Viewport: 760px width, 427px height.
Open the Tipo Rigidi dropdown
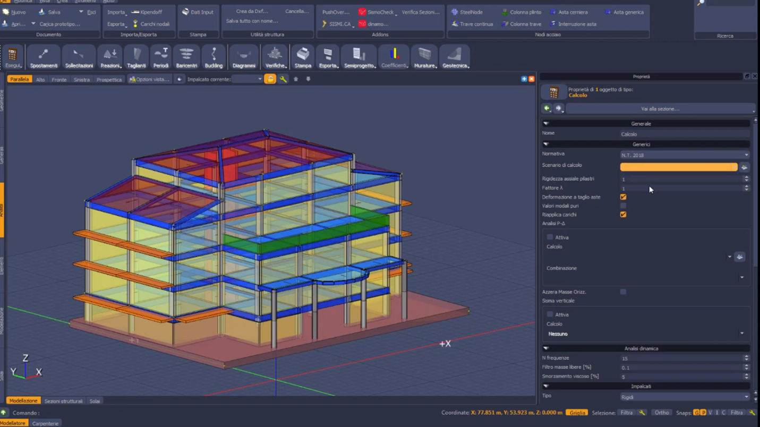[685, 397]
